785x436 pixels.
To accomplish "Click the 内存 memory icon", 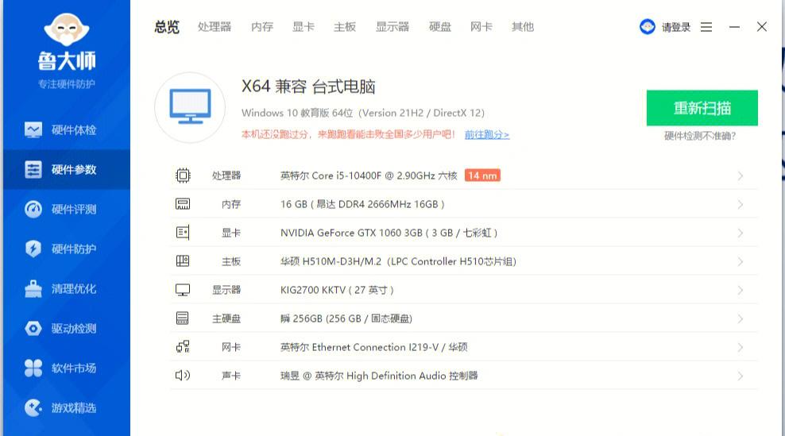I will (x=183, y=204).
